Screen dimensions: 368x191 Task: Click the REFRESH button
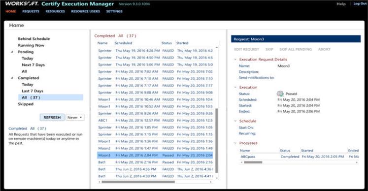(x=52, y=117)
